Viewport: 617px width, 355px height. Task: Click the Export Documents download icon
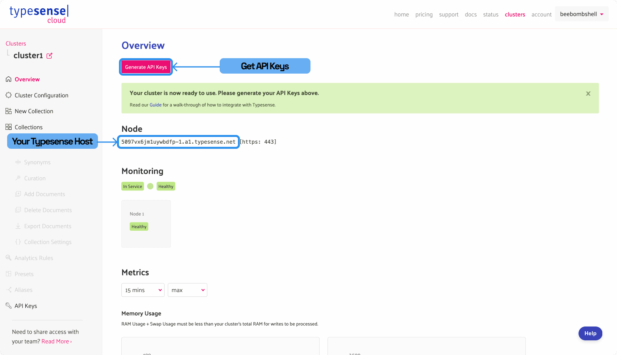point(18,226)
